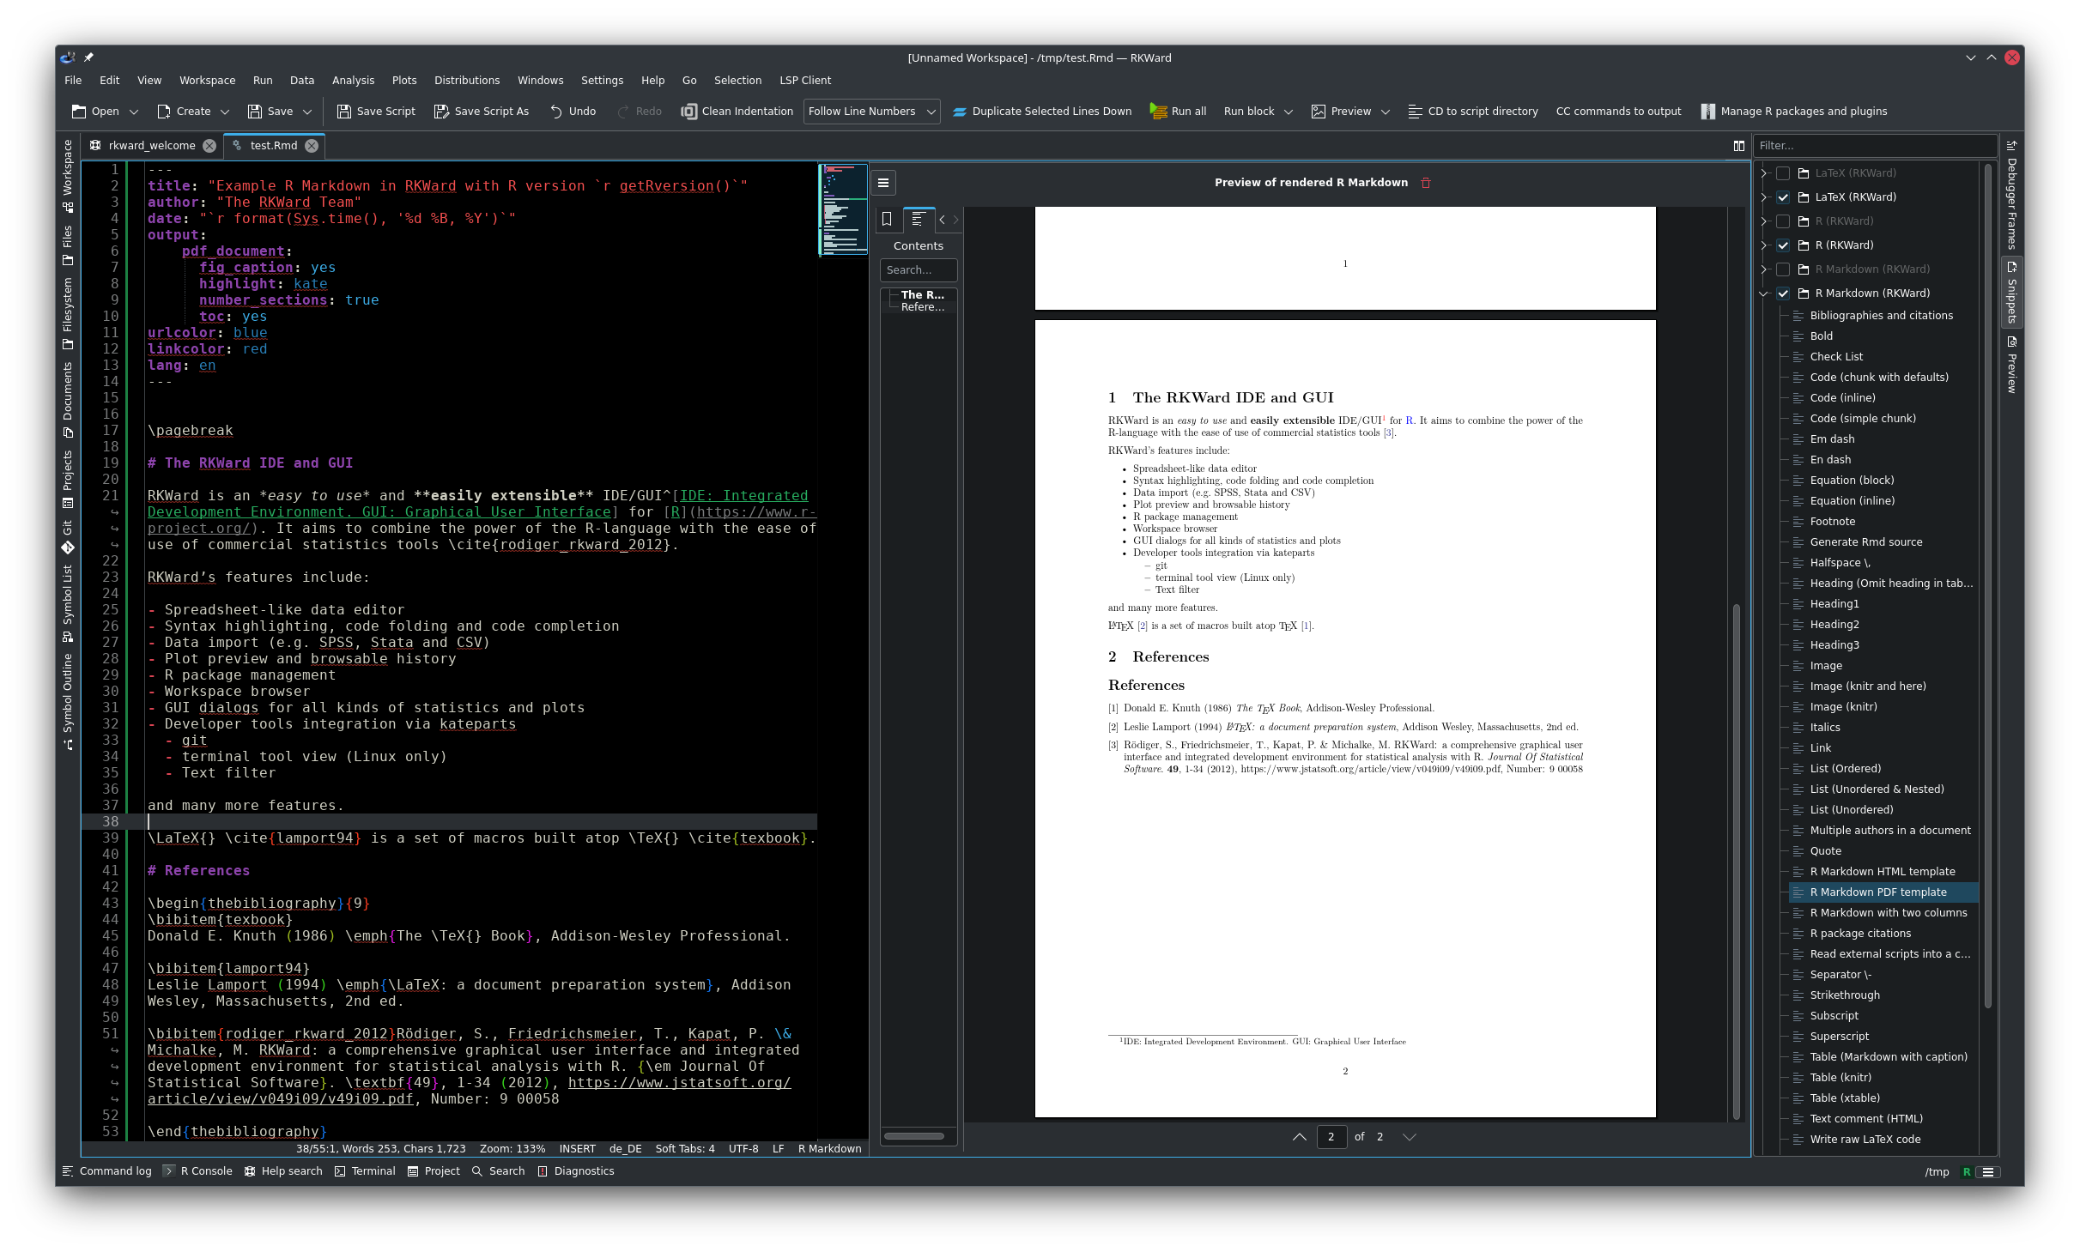Select the Bibliographies and citations snippet
This screenshot has height=1252, width=2080.
1881,316
